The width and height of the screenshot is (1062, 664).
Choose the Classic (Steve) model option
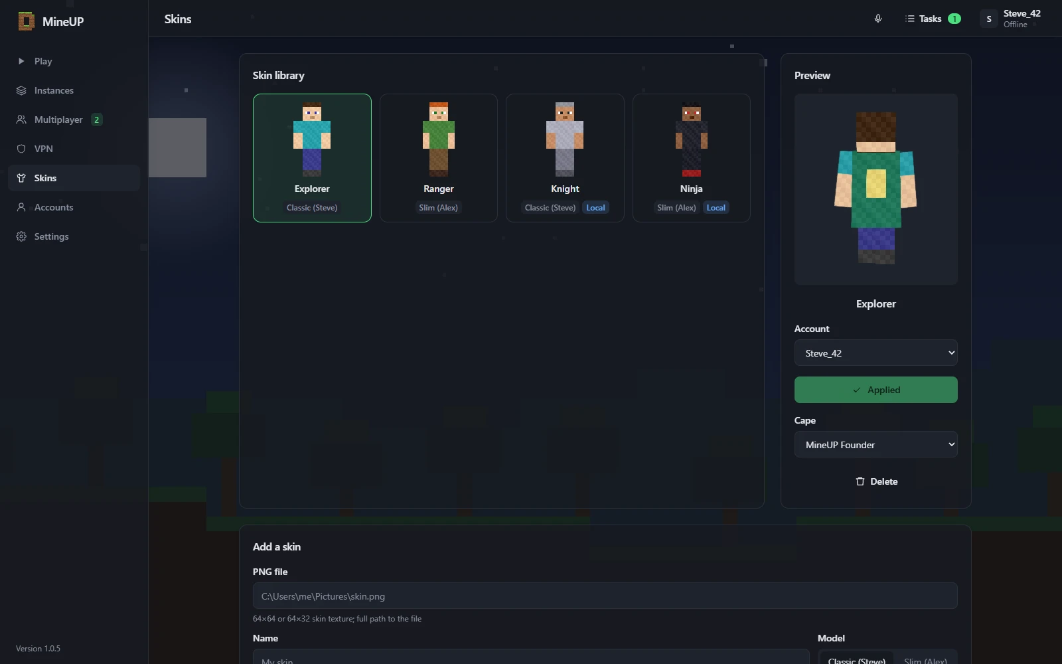pyautogui.click(x=857, y=658)
